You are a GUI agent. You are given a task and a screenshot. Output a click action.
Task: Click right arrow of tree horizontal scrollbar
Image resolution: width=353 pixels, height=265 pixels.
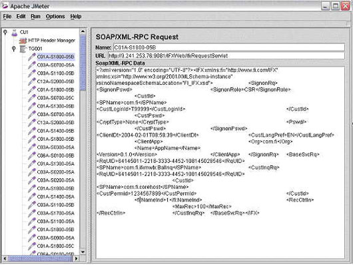[77, 258]
